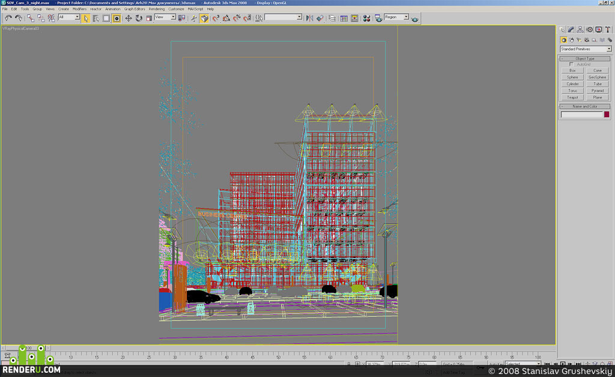The image size is (615, 377).
Task: Open the Rendering menu
Action: tap(157, 8)
